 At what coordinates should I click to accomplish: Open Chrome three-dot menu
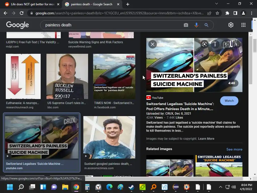[251, 13]
